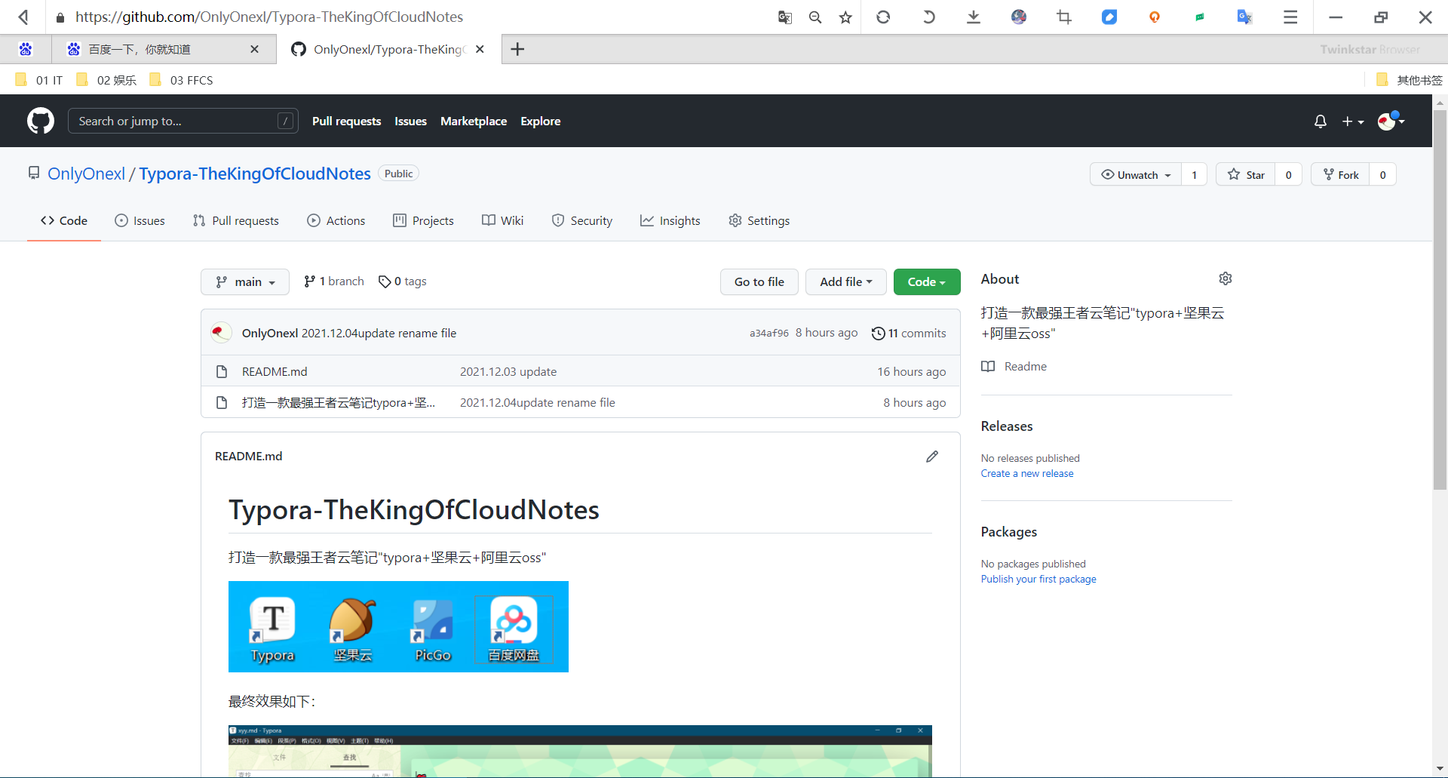Viewport: 1448px width, 778px height.
Task: Expand the green Code dropdown
Action: coord(927,281)
